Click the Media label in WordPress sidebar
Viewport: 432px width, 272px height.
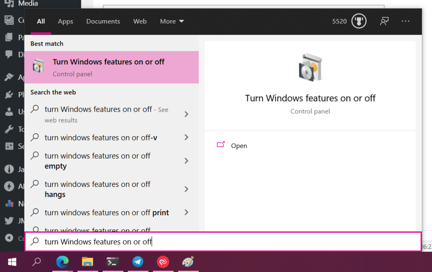[28, 3]
